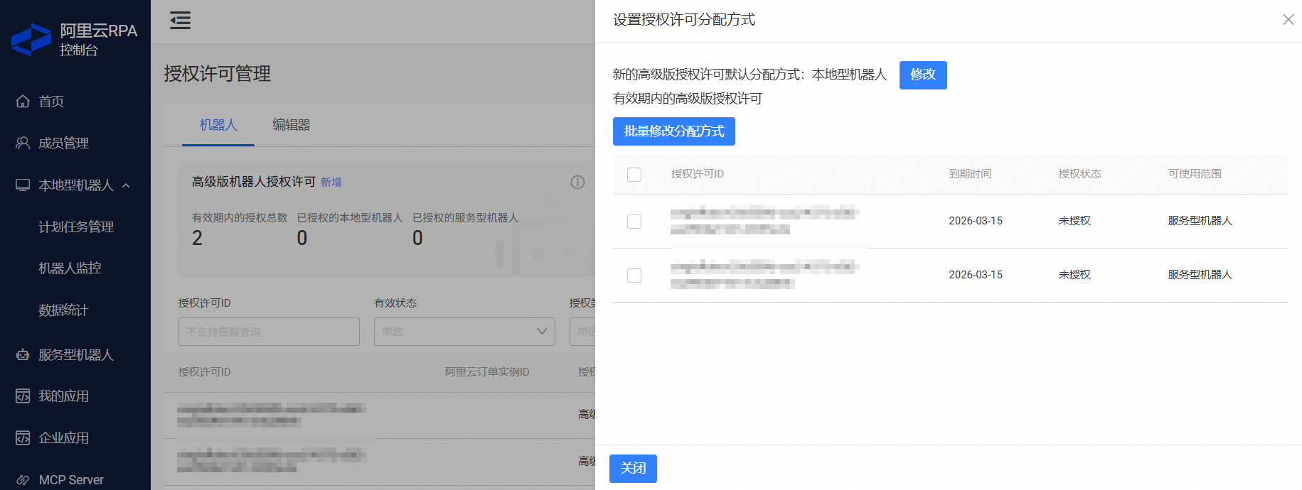
Task: Click the 企业应用 code icon
Action: tap(23, 437)
